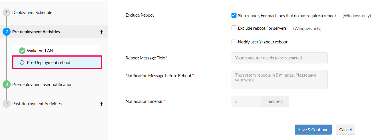Click the green Wake-on-LAN checkmark icon
The height and width of the screenshot is (140, 390).
[x=22, y=51]
